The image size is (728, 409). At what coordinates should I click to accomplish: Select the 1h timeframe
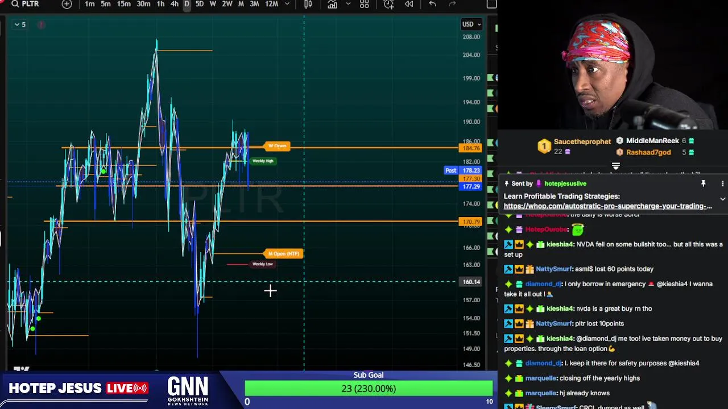[160, 4]
